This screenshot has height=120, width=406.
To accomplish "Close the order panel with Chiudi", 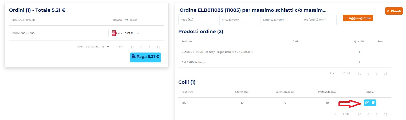I will pos(394,11).
